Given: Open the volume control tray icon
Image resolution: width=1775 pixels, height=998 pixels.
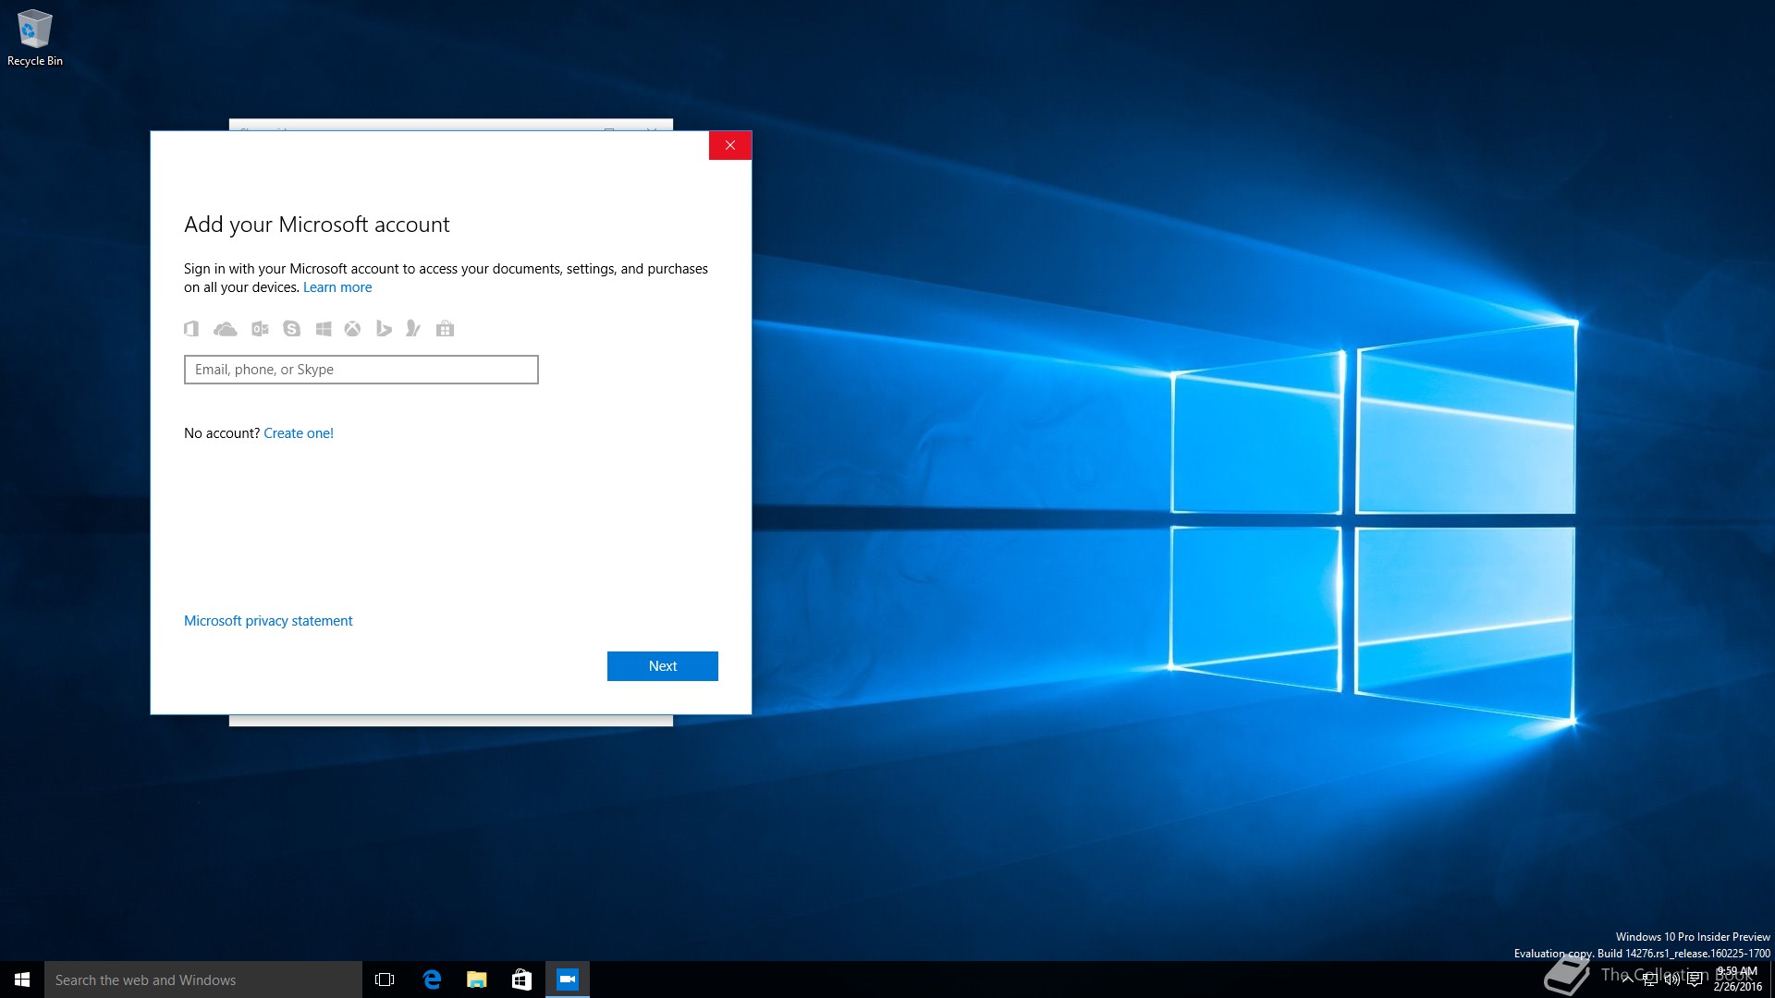Looking at the screenshot, I should coord(1672,980).
